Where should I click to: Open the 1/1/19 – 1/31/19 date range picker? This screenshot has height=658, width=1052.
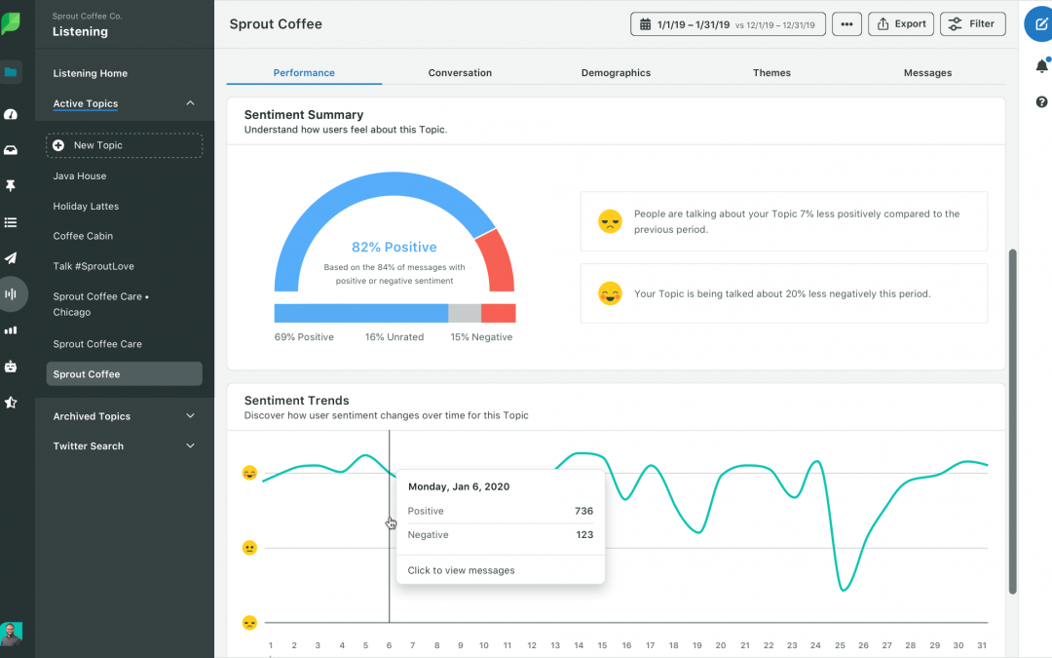728,24
